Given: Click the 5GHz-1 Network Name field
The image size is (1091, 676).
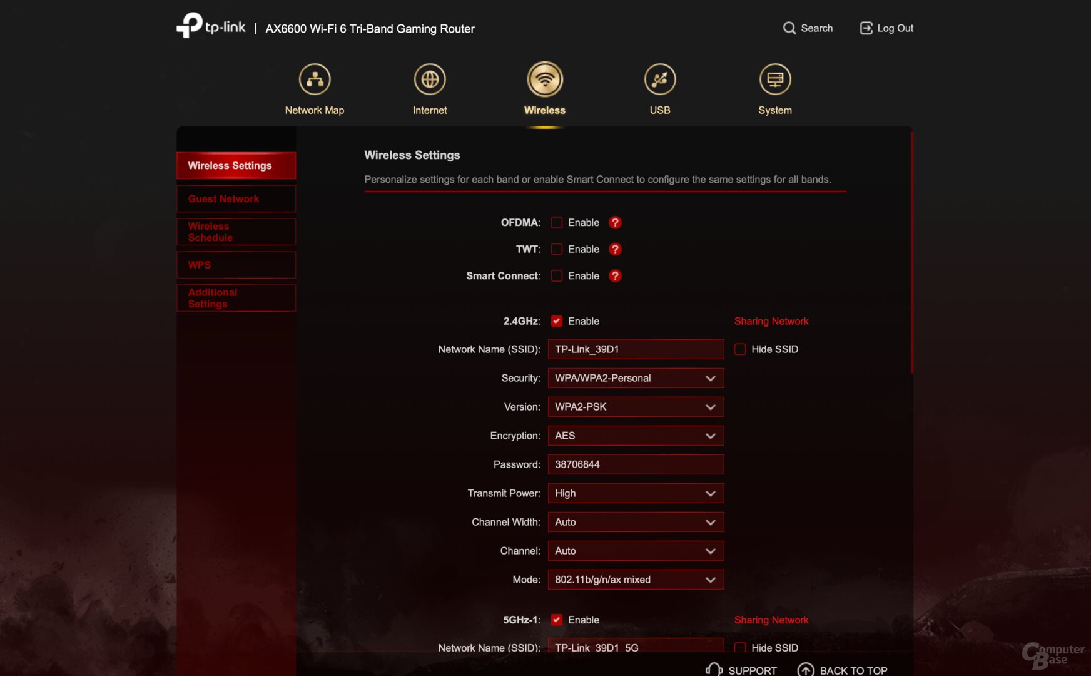Looking at the screenshot, I should [x=636, y=647].
